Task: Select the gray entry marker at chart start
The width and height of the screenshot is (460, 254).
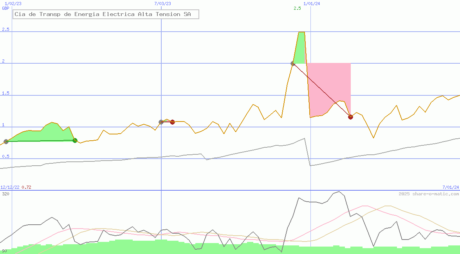Action: point(6,141)
